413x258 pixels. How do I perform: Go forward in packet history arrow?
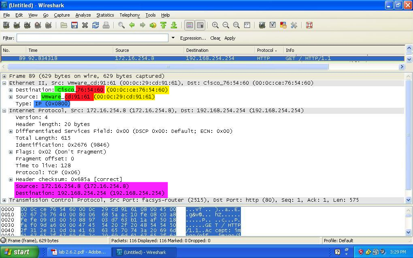pos(143,25)
